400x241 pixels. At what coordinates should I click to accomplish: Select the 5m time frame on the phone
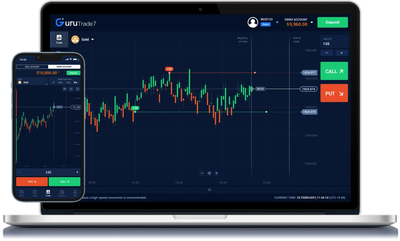coord(76,83)
